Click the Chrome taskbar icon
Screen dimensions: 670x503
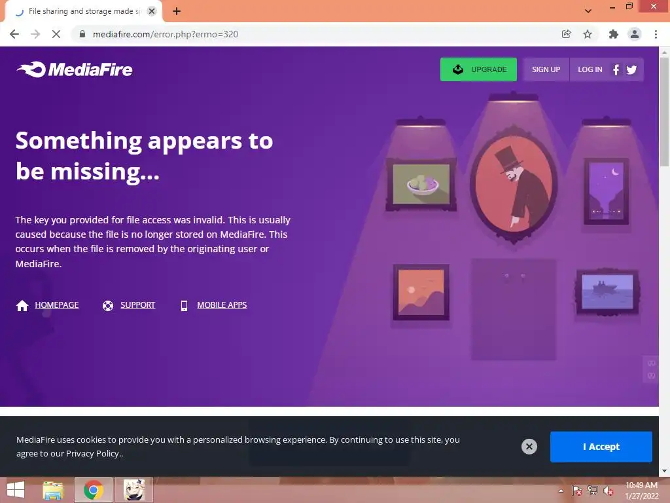[x=93, y=490]
